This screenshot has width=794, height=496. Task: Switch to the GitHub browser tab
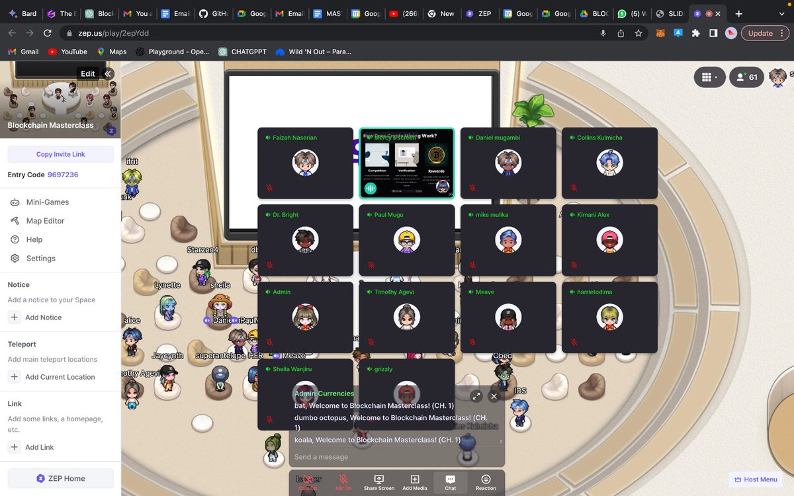tap(212, 13)
